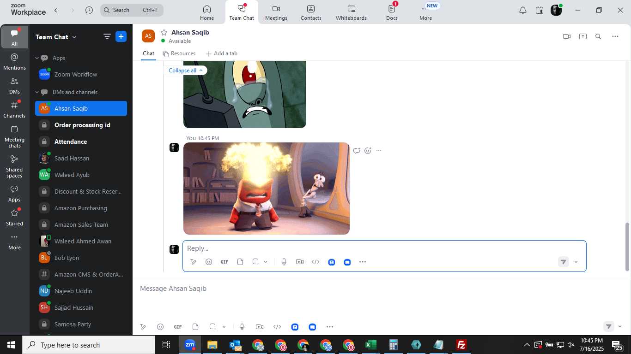This screenshot has height=354, width=631.
Task: Open Waleed Ayub chat
Action: 81,175
